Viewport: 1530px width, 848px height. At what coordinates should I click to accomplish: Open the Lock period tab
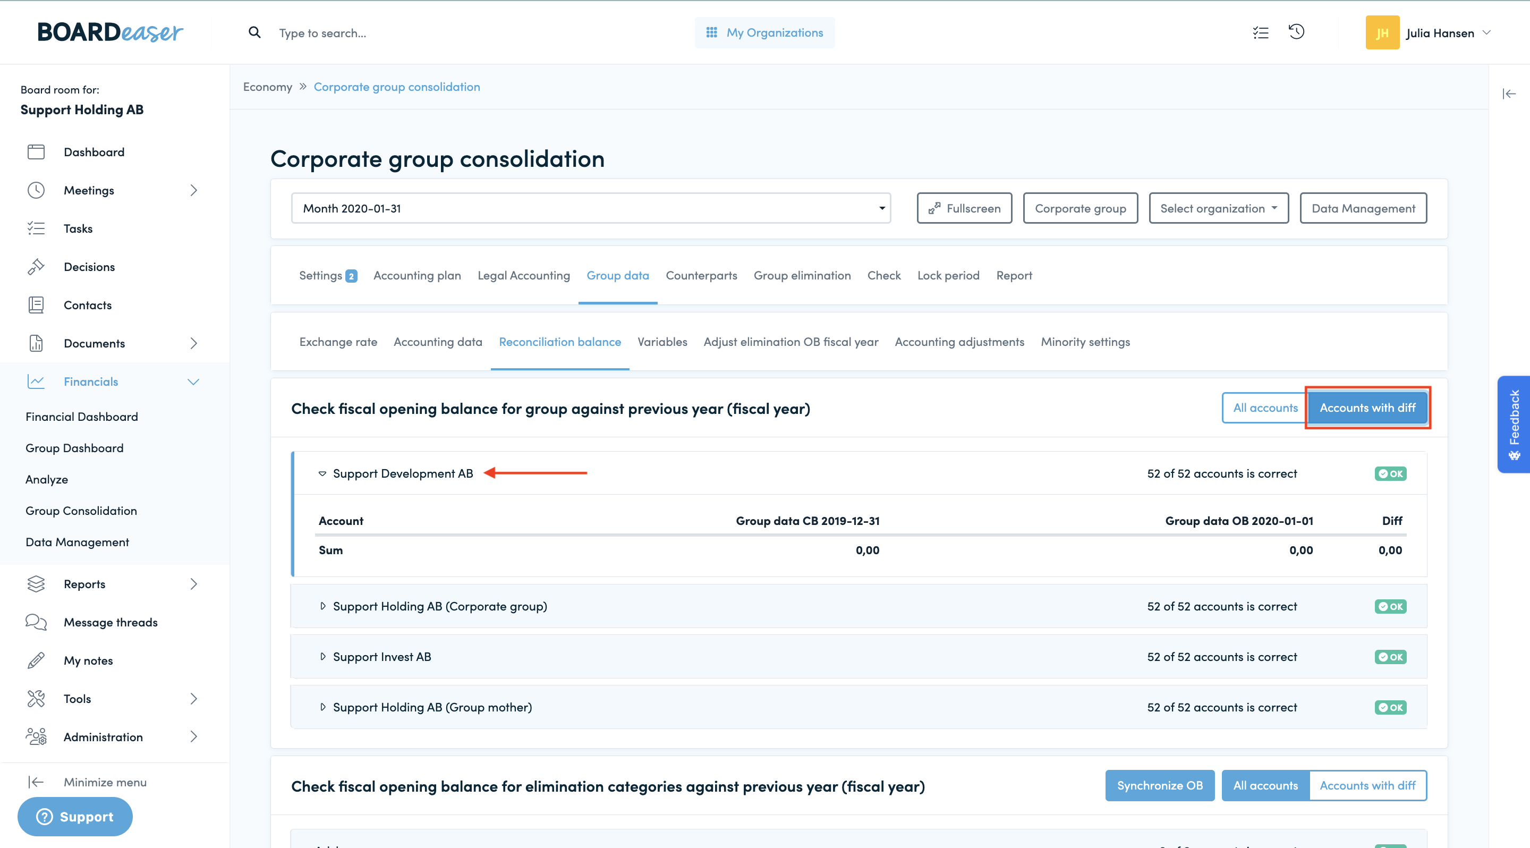[948, 276]
